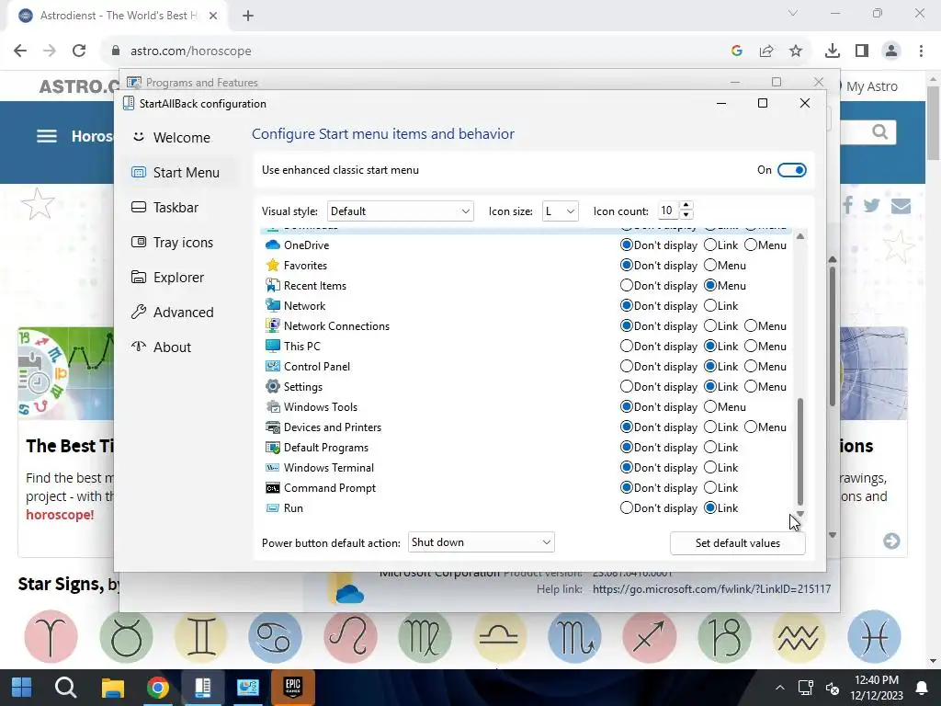The width and height of the screenshot is (941, 706).
Task: Click the OneDrive cloud icon in list
Action: click(272, 245)
